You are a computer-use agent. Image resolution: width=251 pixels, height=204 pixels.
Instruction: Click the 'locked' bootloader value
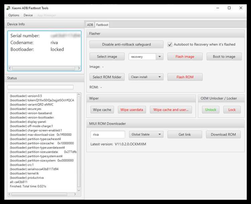coord(57,49)
